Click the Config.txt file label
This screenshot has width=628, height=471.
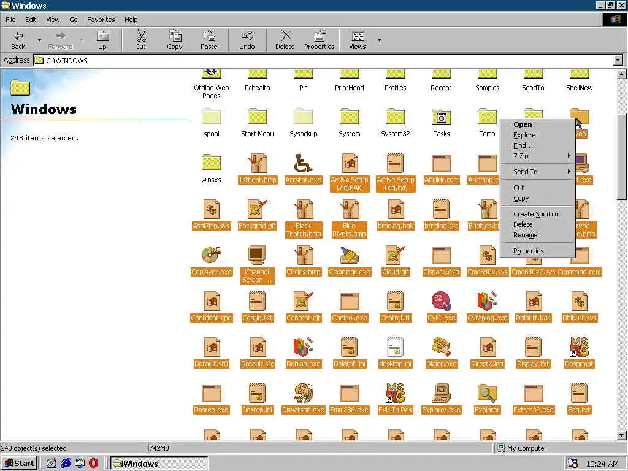[x=258, y=318]
